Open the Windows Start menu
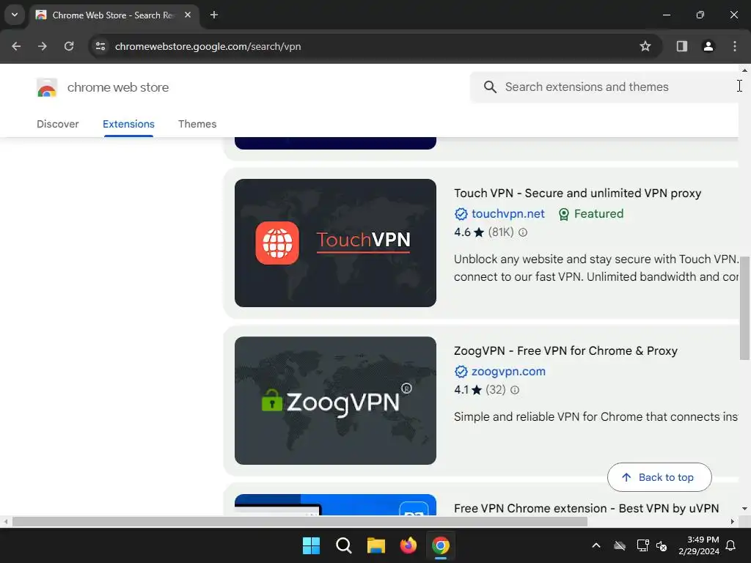 coord(311,545)
